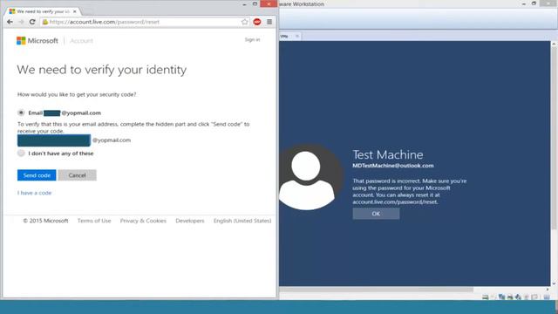Click the Sign in link
Viewport: 558px width, 314px height.
point(252,39)
